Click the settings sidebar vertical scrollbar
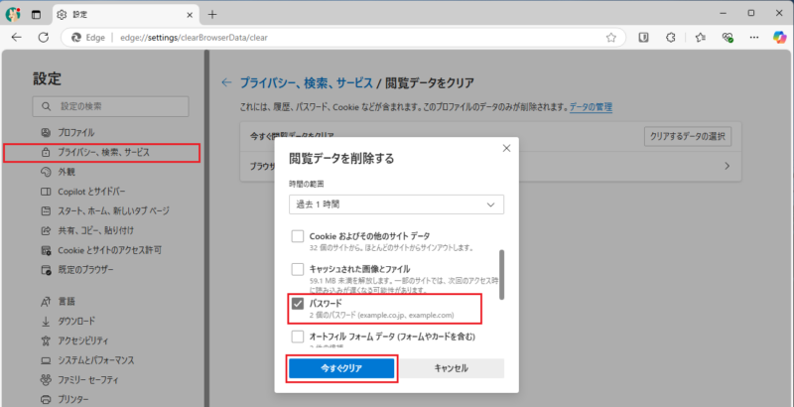The width and height of the screenshot is (794, 407). tap(206, 228)
